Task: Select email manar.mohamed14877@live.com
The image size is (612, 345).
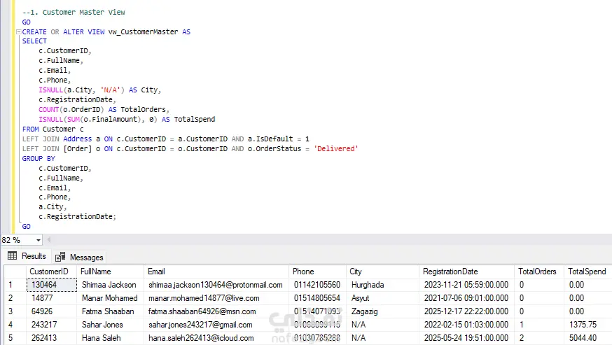Action: click(204, 298)
